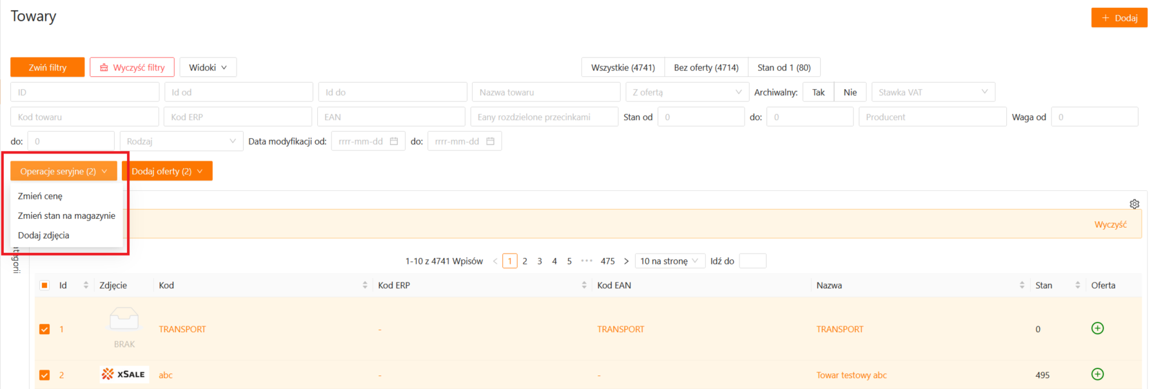Select Zmień cenę from the menu
This screenshot has width=1154, height=389.
point(40,196)
